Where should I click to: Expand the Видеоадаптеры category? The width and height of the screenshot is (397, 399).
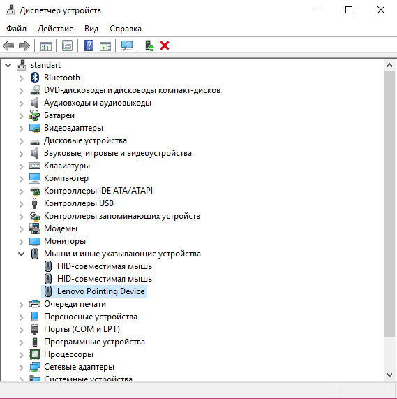22,129
